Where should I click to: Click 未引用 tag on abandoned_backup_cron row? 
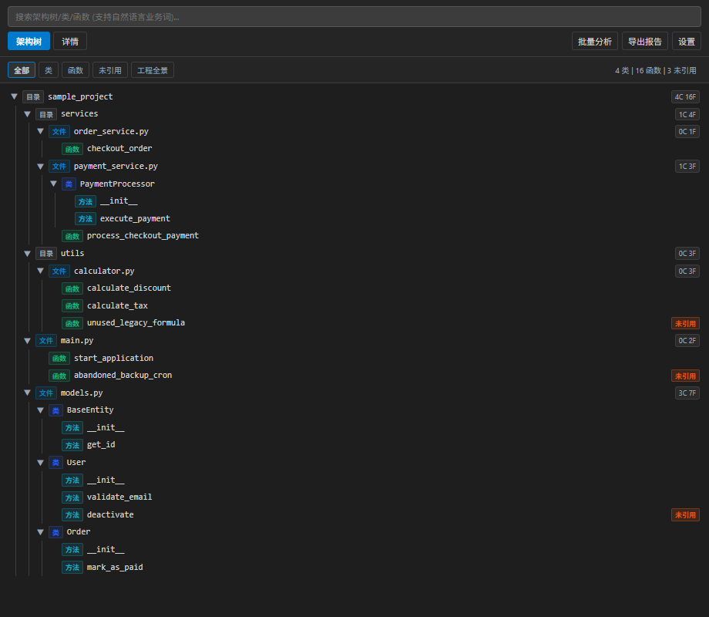(685, 376)
